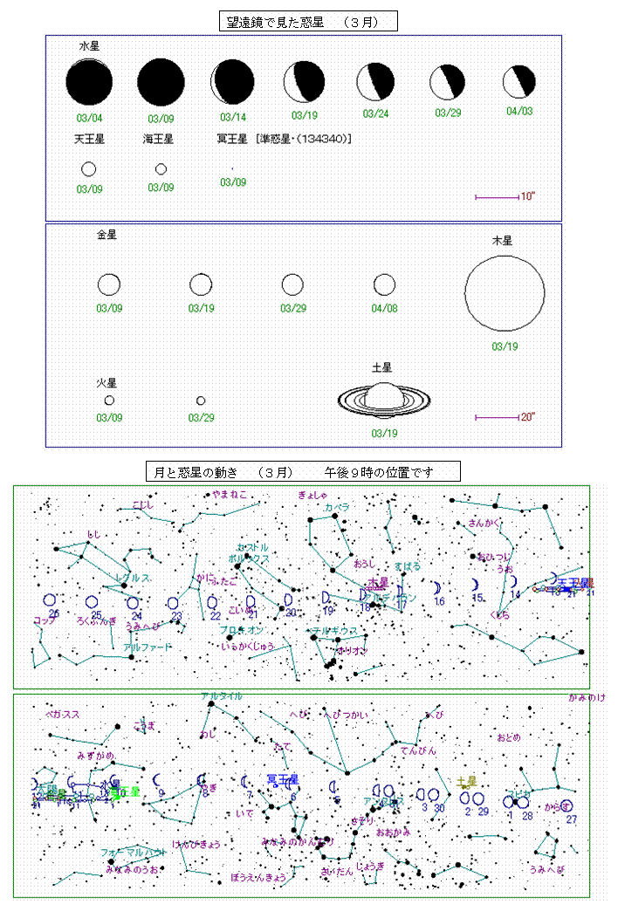618x911 pixels.
Task: Click the Venus disk dated 03/09
Action: (x=109, y=284)
